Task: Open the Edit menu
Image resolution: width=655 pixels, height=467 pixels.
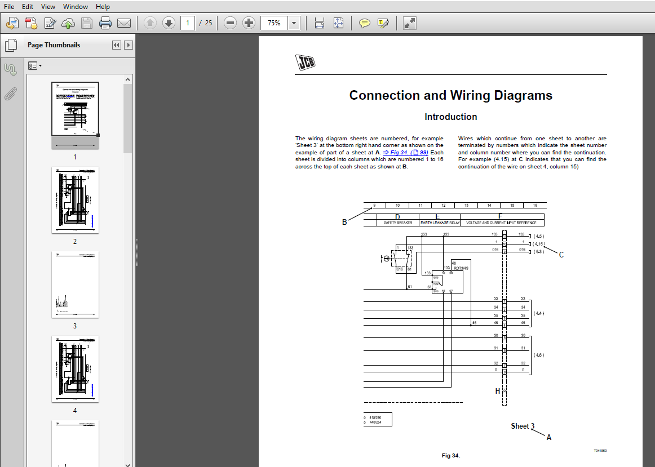Action: tap(28, 7)
